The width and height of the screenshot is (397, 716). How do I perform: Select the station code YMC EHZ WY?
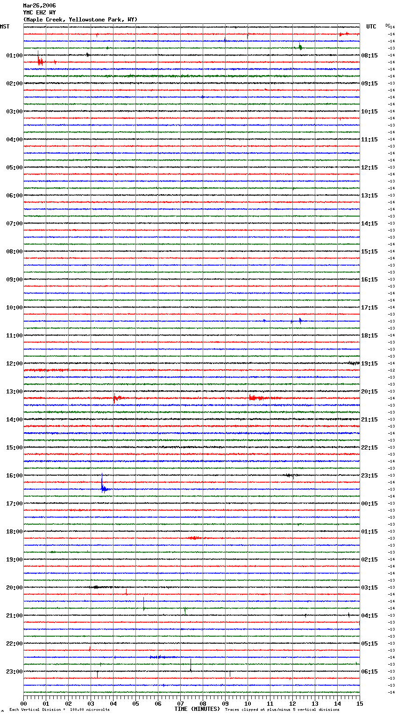click(39, 13)
